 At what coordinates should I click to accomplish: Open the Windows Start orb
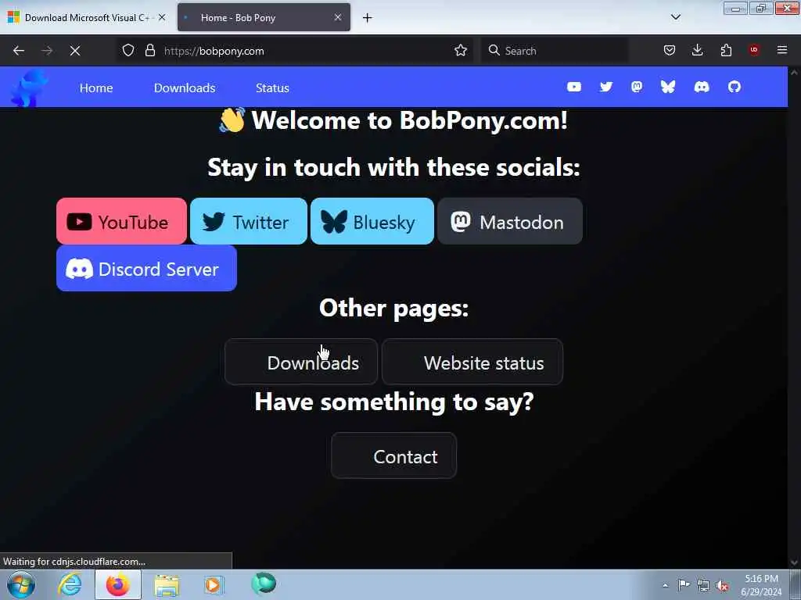(21, 584)
